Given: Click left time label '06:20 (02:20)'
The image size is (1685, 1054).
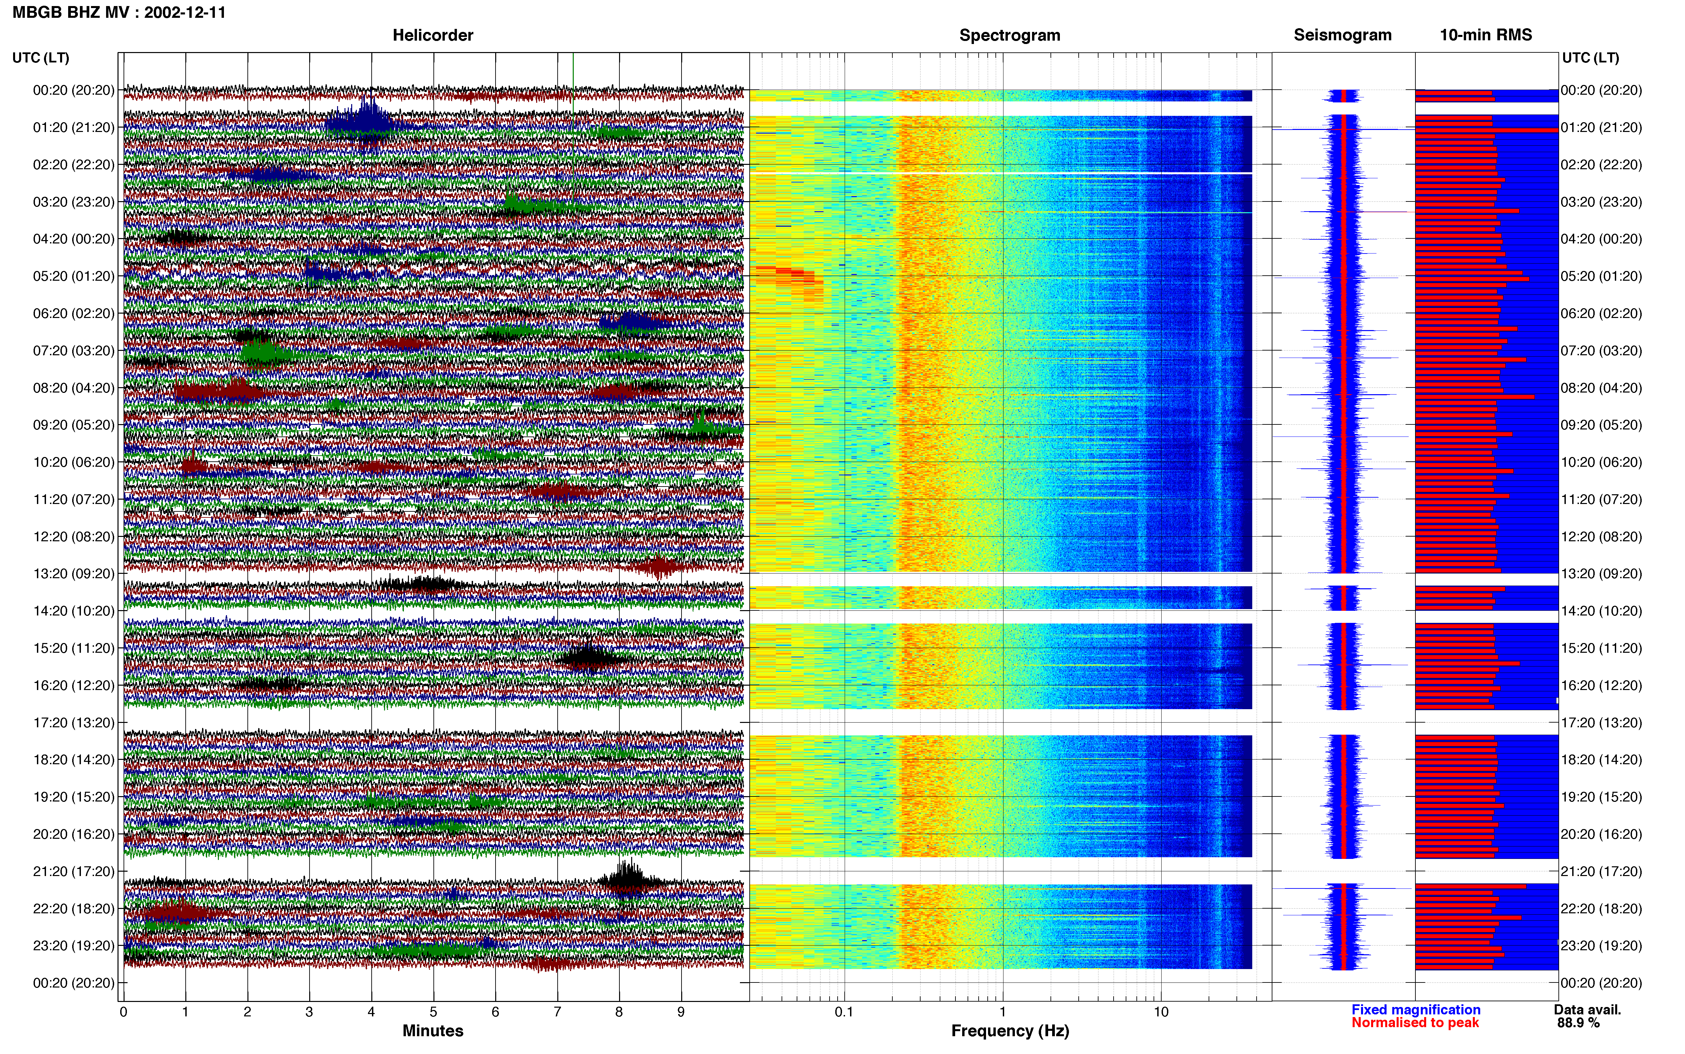Looking at the screenshot, I should pos(74,314).
